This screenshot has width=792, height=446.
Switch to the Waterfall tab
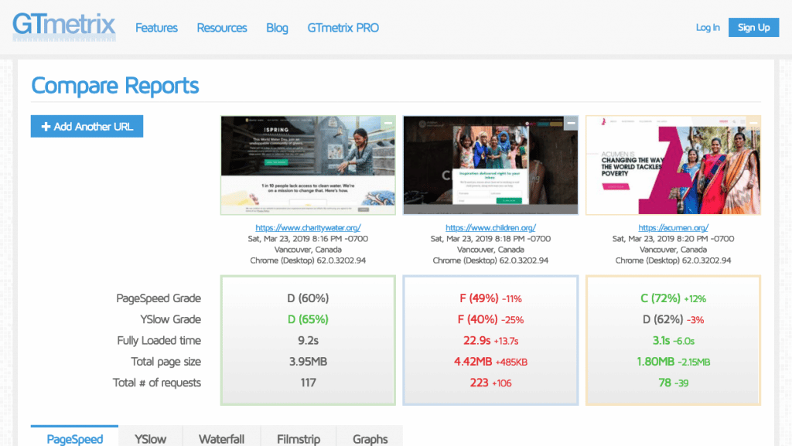pos(222,437)
